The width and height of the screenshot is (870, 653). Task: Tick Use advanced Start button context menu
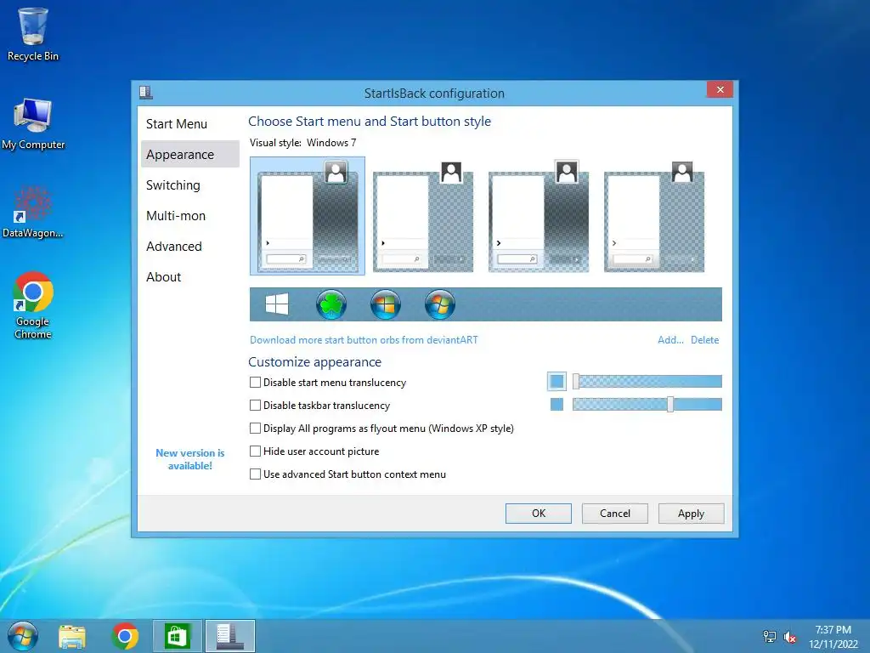(255, 474)
